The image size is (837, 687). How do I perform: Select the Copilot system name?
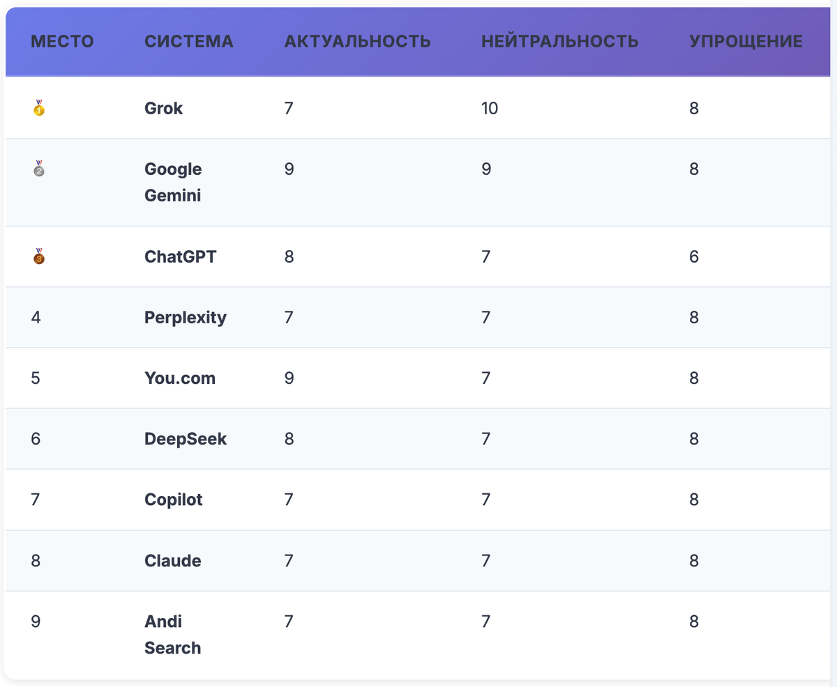click(174, 500)
